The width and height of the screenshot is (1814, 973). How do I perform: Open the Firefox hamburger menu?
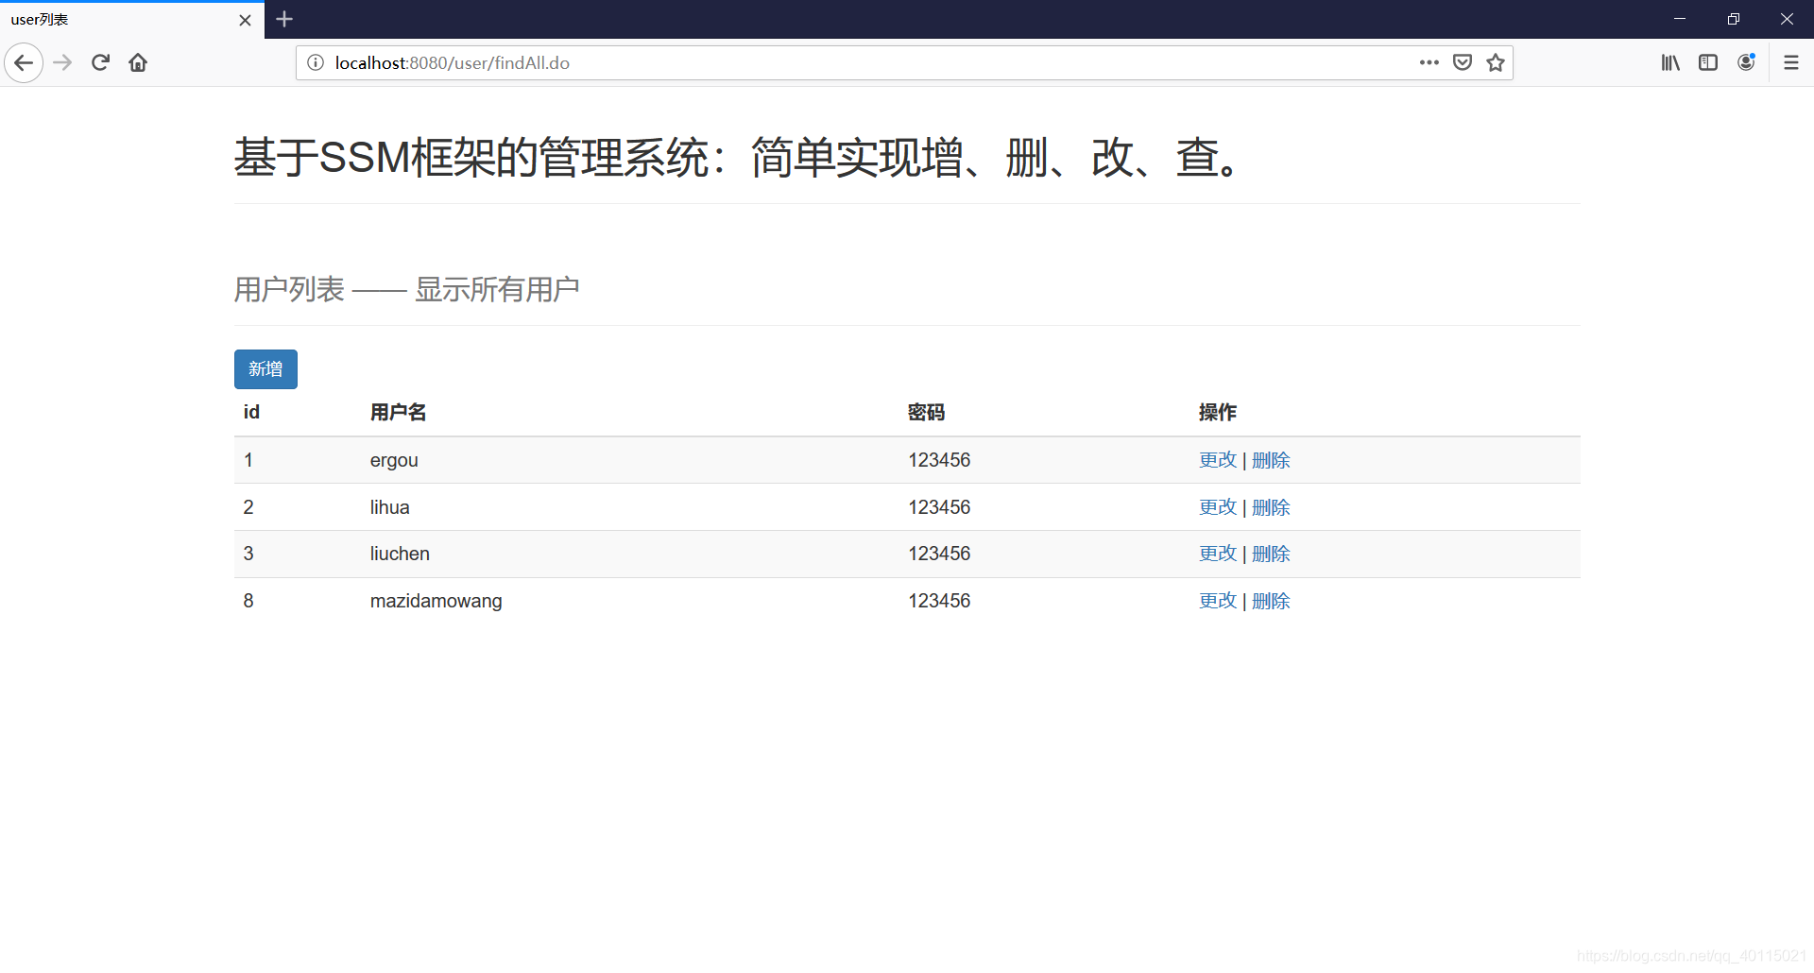point(1791,63)
